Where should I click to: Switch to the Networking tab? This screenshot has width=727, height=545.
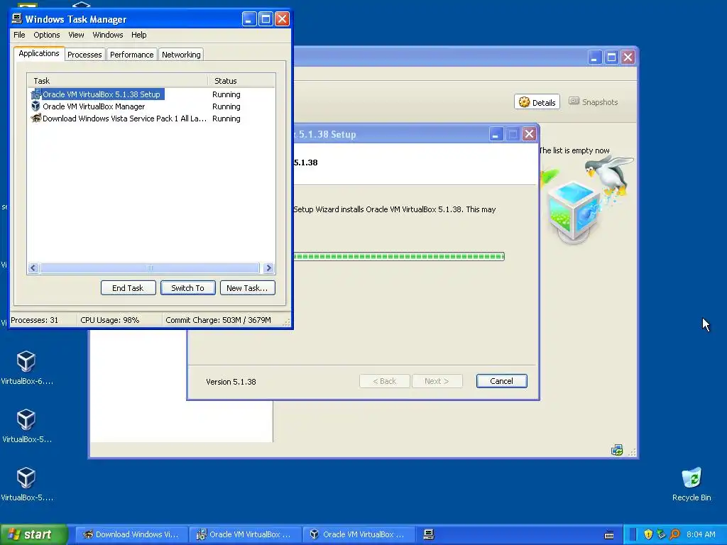pyautogui.click(x=181, y=55)
